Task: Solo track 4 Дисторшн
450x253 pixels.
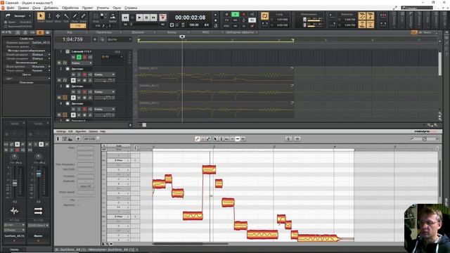Action: tap(79, 110)
